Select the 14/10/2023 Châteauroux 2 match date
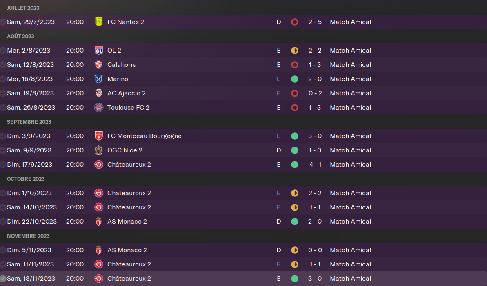Viewport: 487px width, 286px height. [x=32, y=207]
